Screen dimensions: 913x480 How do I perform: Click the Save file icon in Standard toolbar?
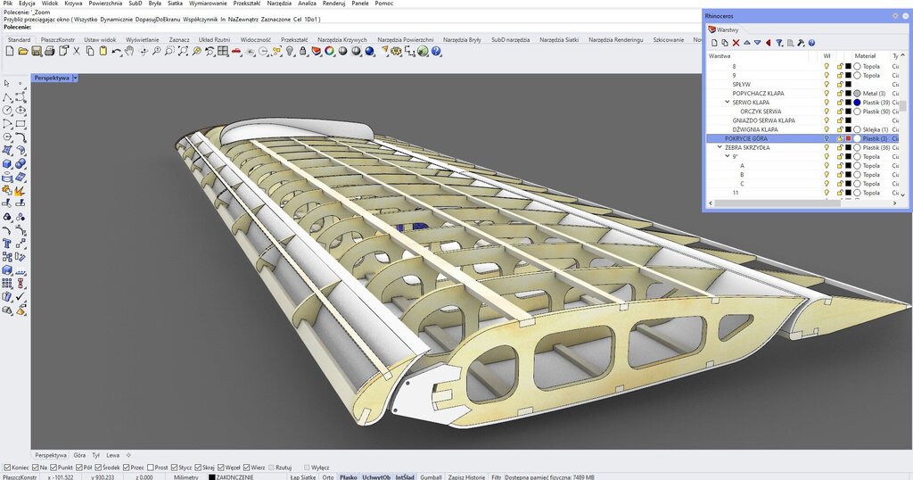(37, 52)
